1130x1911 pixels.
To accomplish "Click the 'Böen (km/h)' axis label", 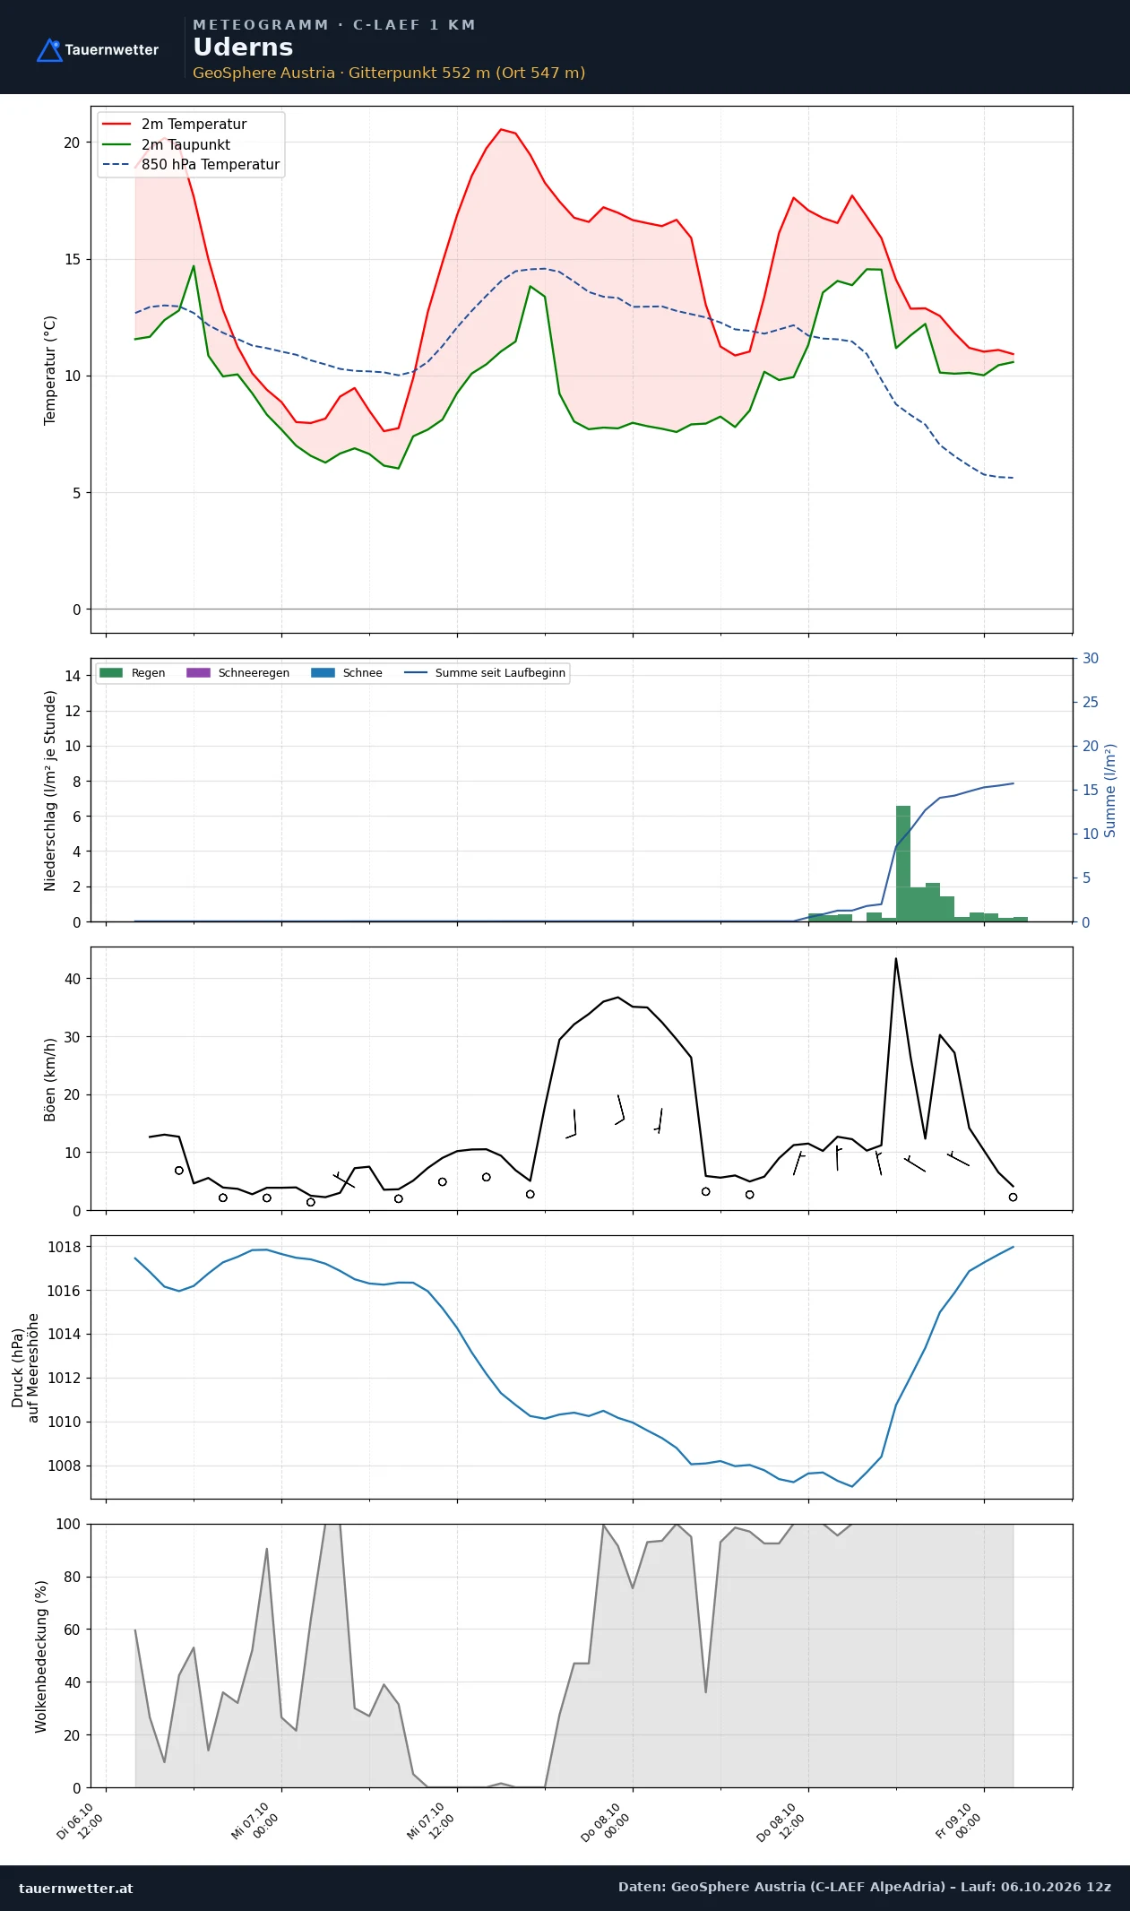I will click(x=50, y=1080).
